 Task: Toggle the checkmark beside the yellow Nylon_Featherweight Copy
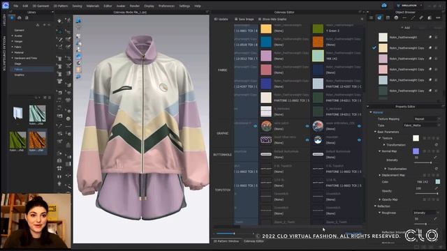click(x=374, y=48)
